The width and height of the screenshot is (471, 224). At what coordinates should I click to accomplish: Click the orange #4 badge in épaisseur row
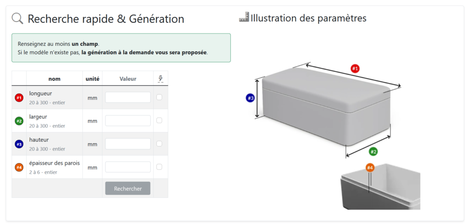(19, 167)
